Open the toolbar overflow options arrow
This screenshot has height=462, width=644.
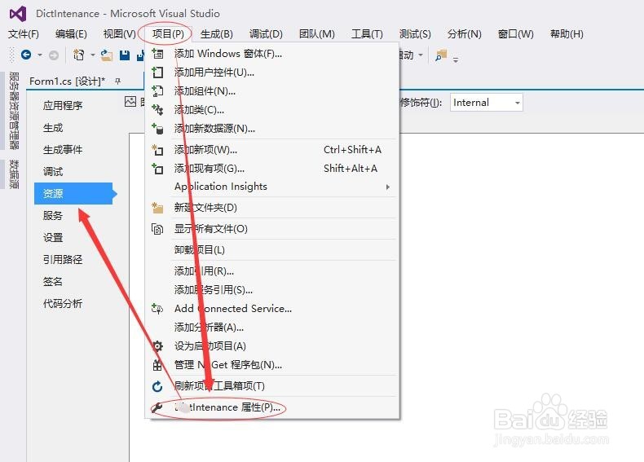tap(456, 60)
